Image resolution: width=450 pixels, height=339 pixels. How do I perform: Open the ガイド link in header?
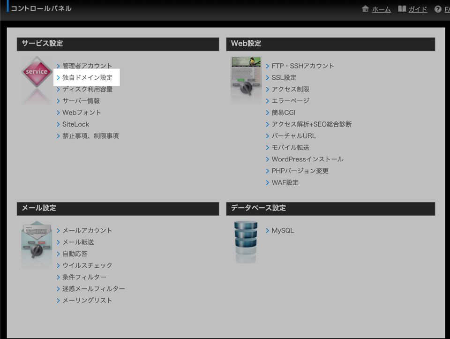pos(418,9)
